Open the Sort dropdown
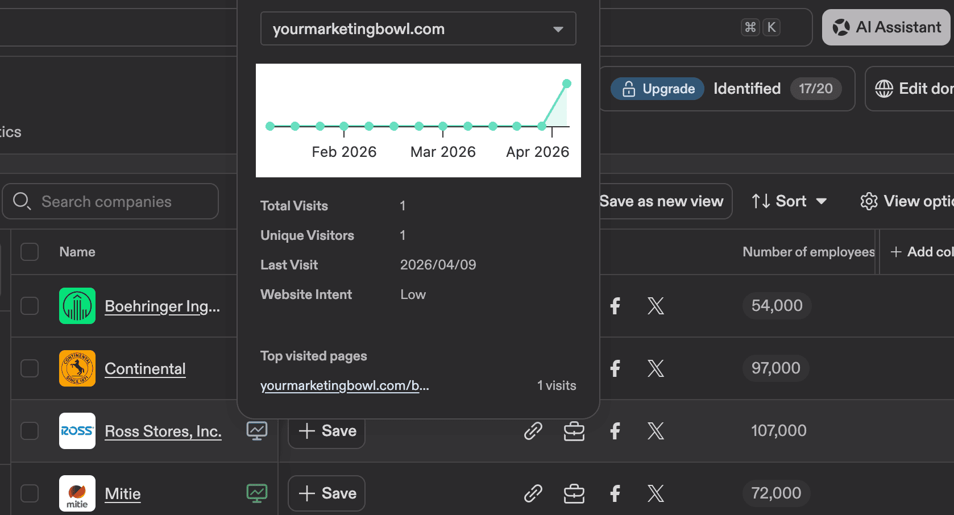The height and width of the screenshot is (515, 954). tap(789, 201)
